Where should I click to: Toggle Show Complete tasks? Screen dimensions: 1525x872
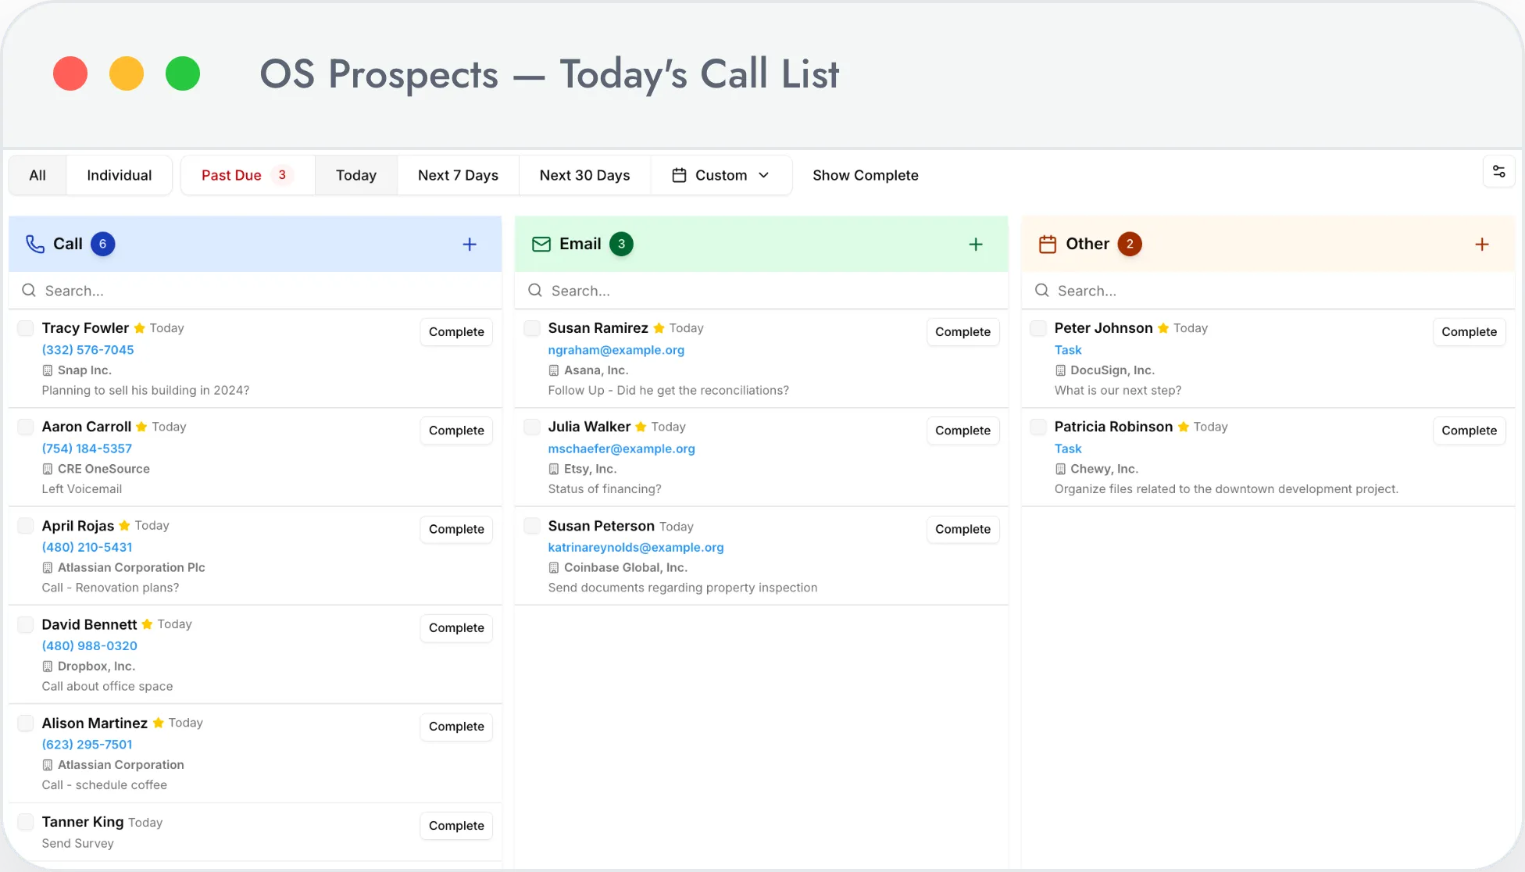pyautogui.click(x=865, y=175)
